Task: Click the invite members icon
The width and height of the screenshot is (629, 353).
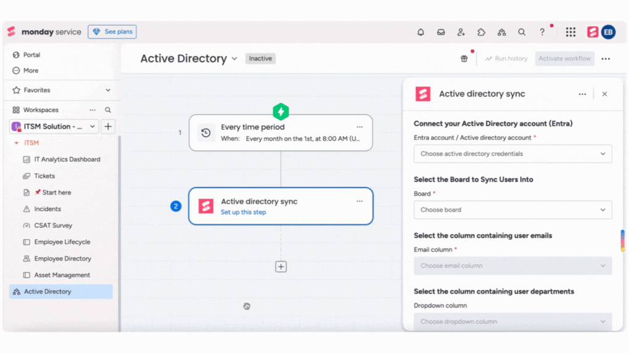Action: 461,32
